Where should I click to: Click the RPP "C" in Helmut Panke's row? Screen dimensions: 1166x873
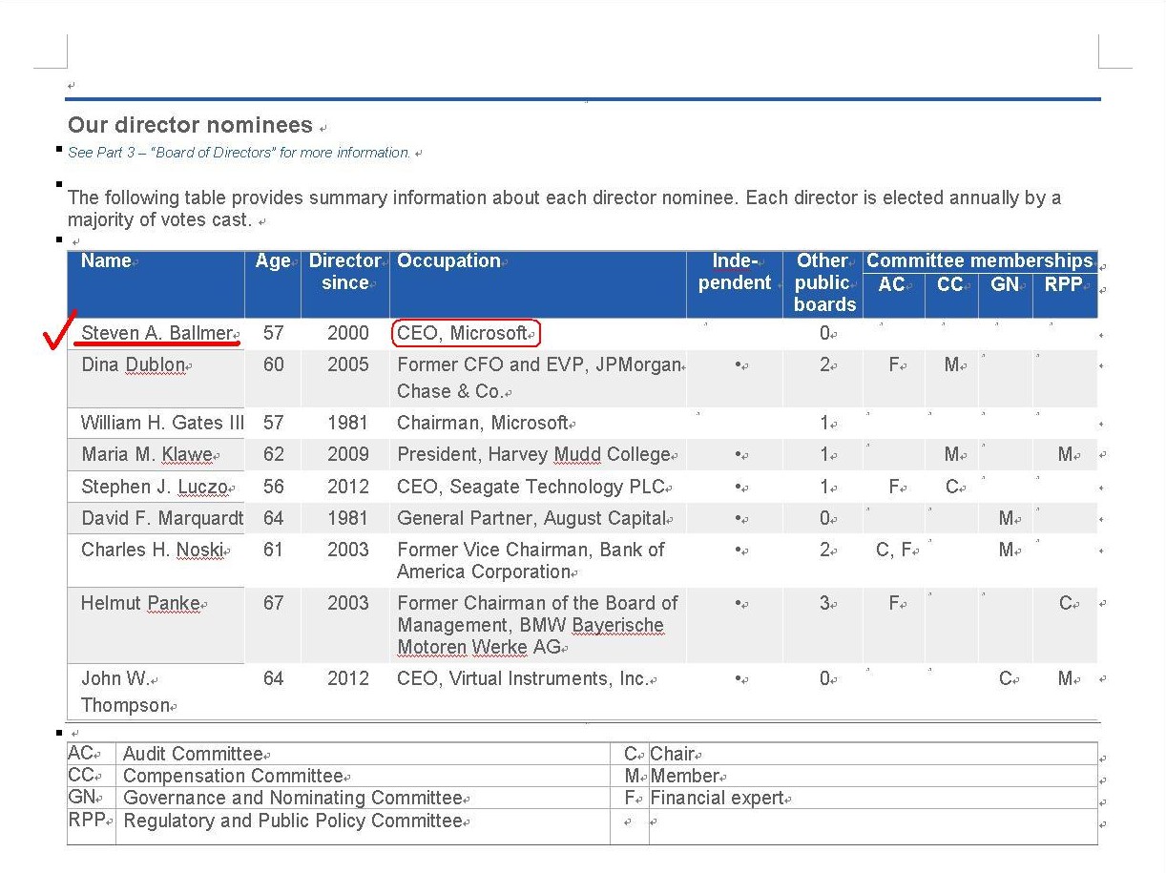click(x=1065, y=603)
